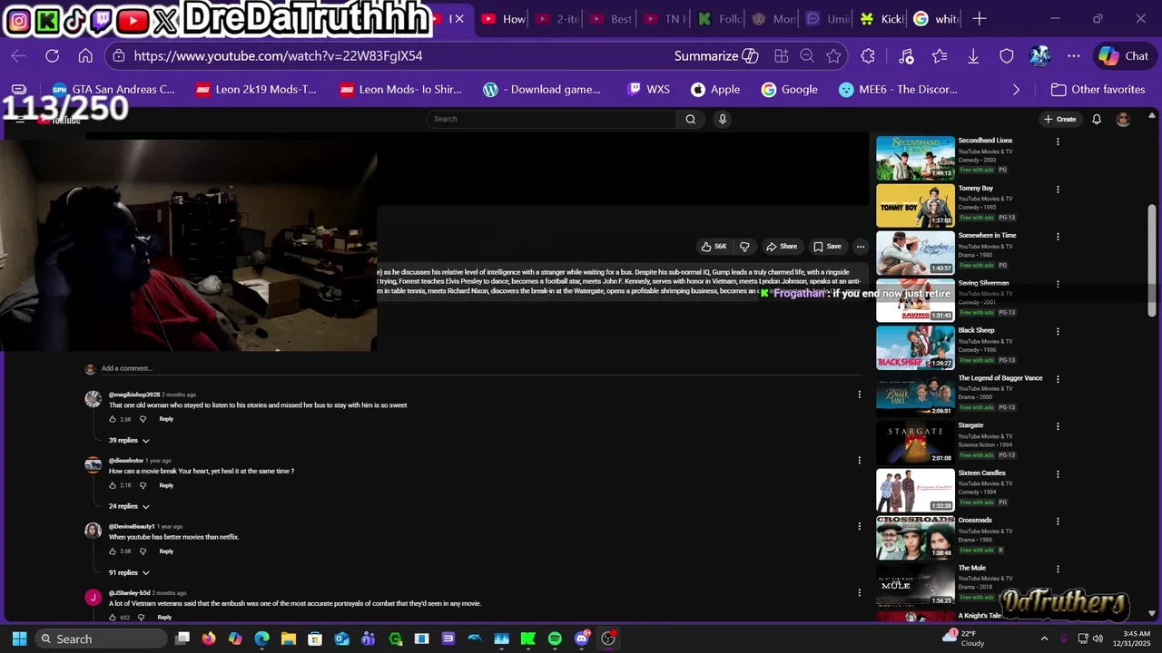Switch to the 'How' YouTube tab
Viewport: 1162px width, 653px height.
tap(504, 19)
